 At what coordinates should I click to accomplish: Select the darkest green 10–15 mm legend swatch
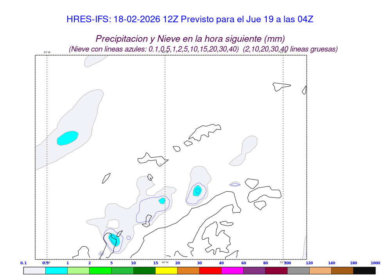(144, 270)
